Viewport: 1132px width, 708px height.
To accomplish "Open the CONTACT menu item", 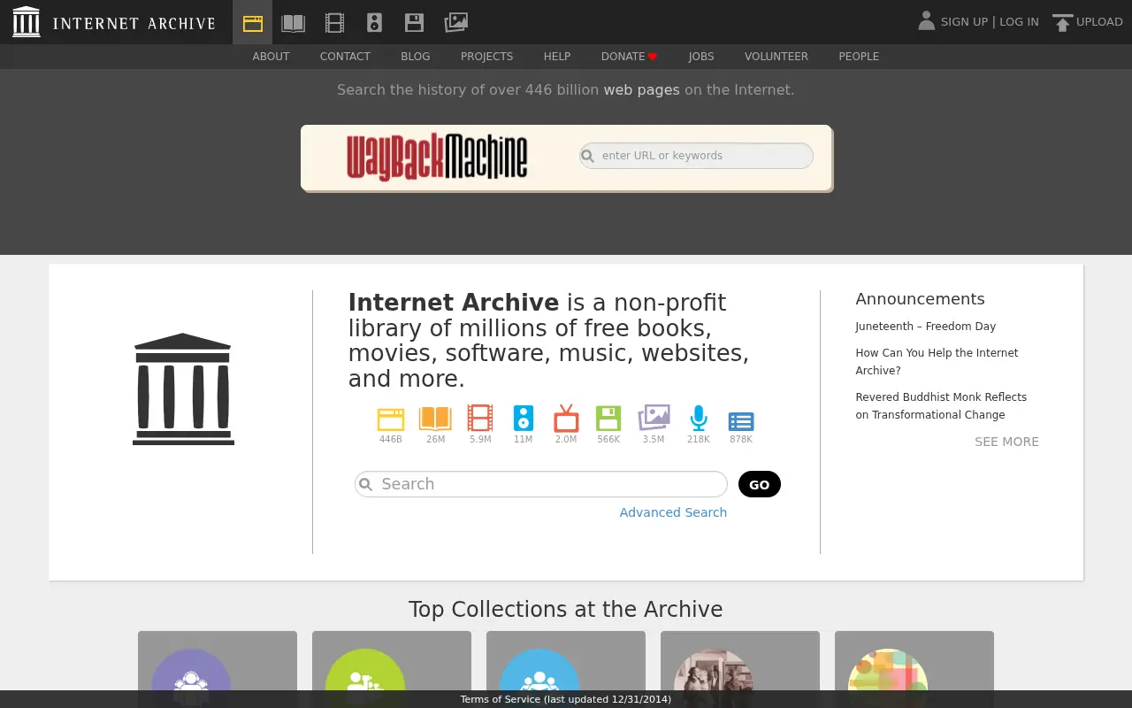I will 345,57.
